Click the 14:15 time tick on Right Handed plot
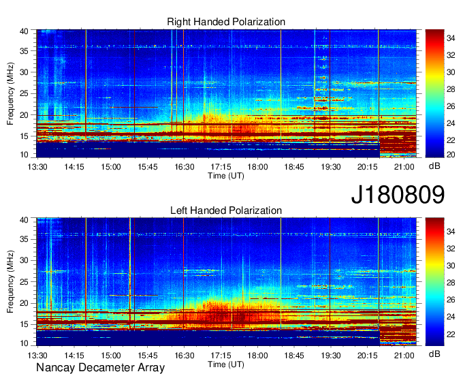 (74, 167)
